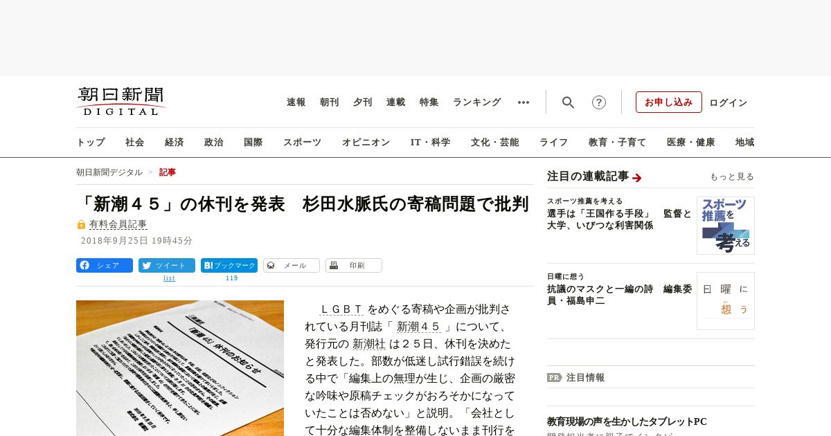The width and height of the screenshot is (831, 436).
Task: Click the 新潮社 keyword link
Action: pyautogui.click(x=369, y=344)
